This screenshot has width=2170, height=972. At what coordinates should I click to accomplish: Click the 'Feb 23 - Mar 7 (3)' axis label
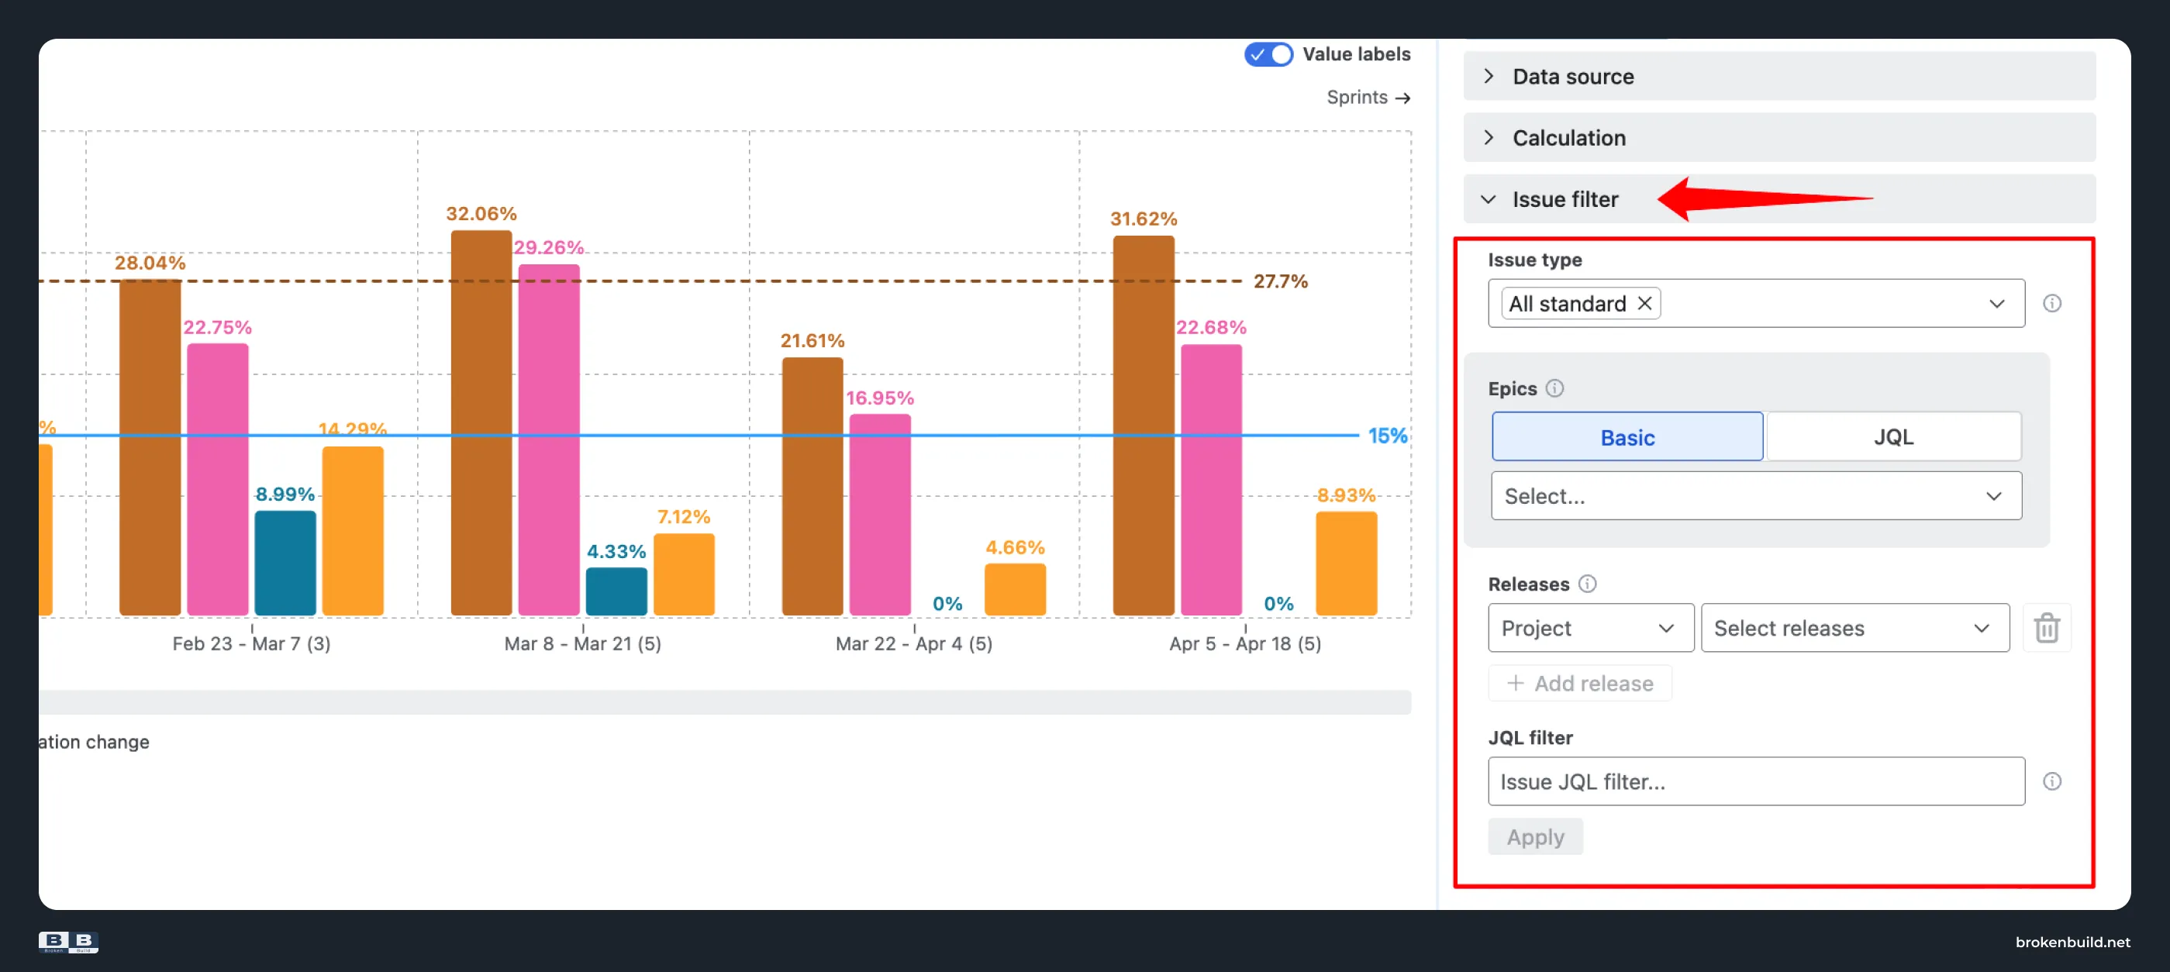pyautogui.click(x=251, y=643)
